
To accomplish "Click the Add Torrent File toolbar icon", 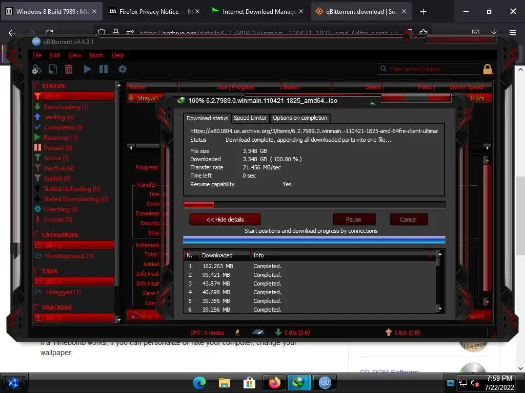I will [x=53, y=69].
